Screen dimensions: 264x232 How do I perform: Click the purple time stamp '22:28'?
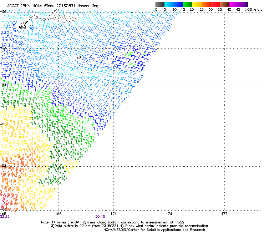[x=5, y=217]
